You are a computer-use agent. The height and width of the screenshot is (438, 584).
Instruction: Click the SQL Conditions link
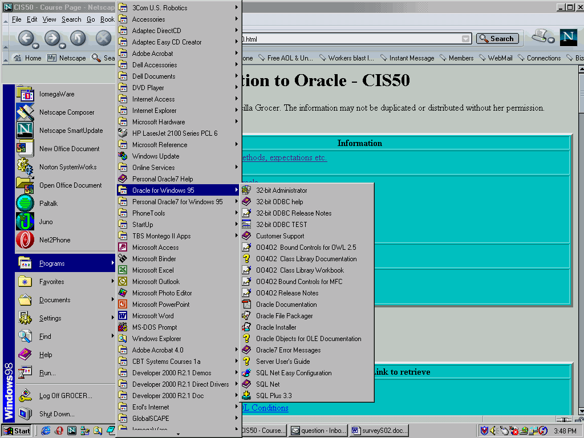(265, 408)
